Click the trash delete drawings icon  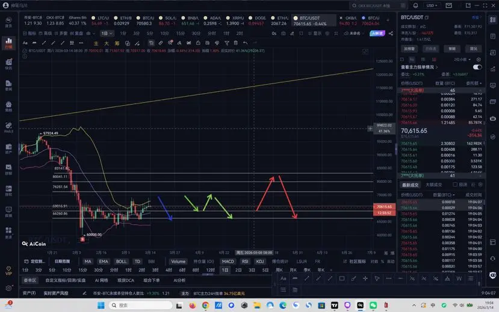click(x=236, y=43)
